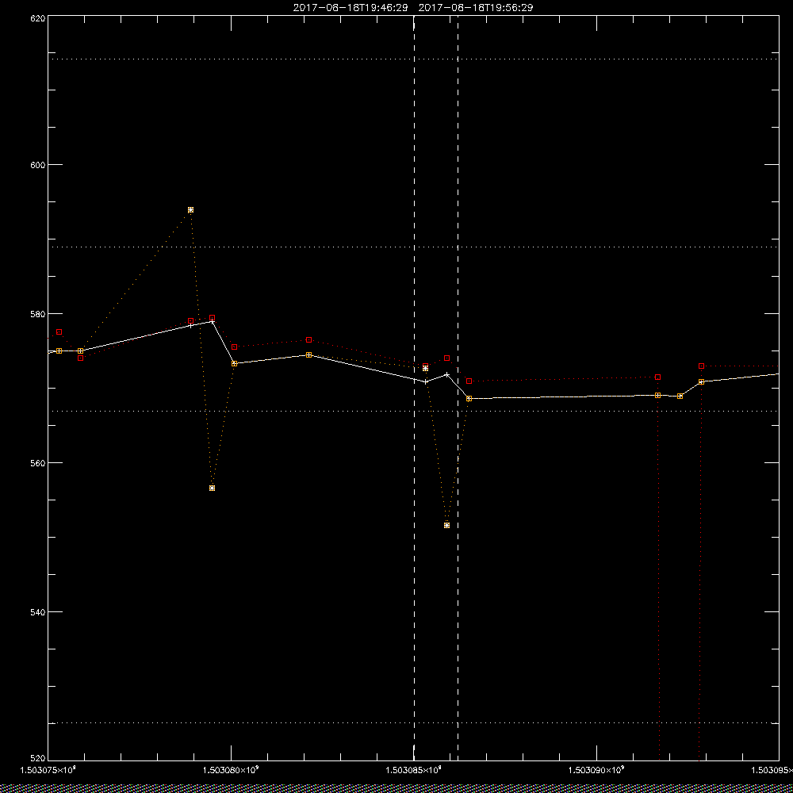Click the x-axis label 1.503075×10⁹

(48, 770)
